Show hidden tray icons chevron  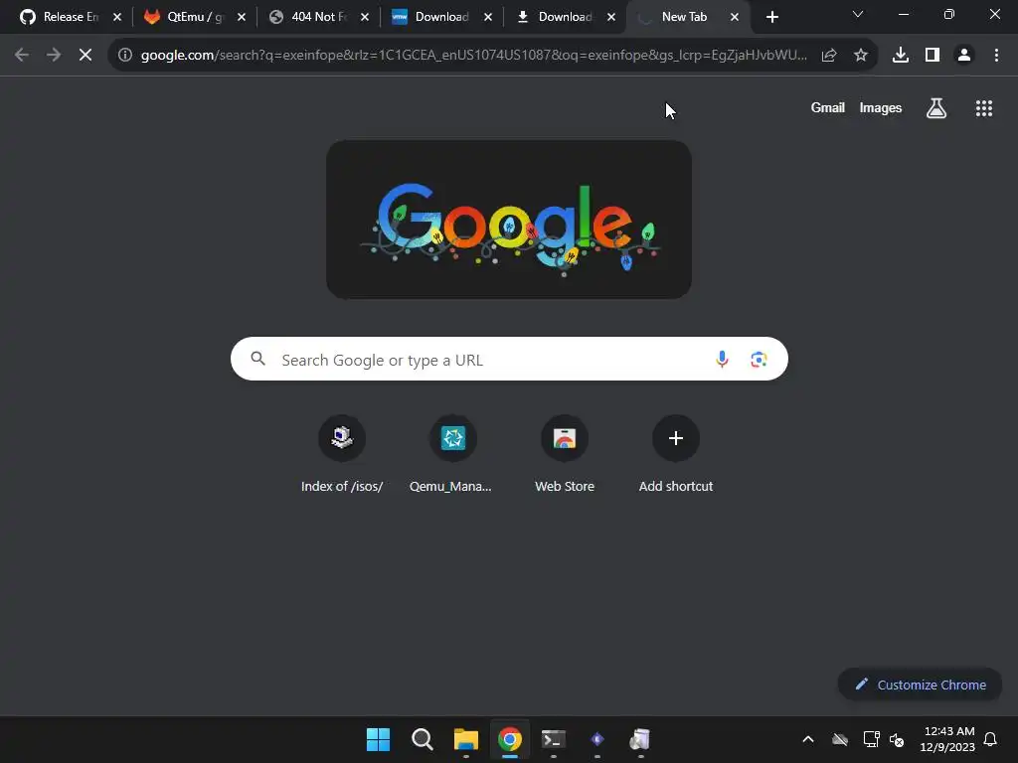[x=807, y=739]
